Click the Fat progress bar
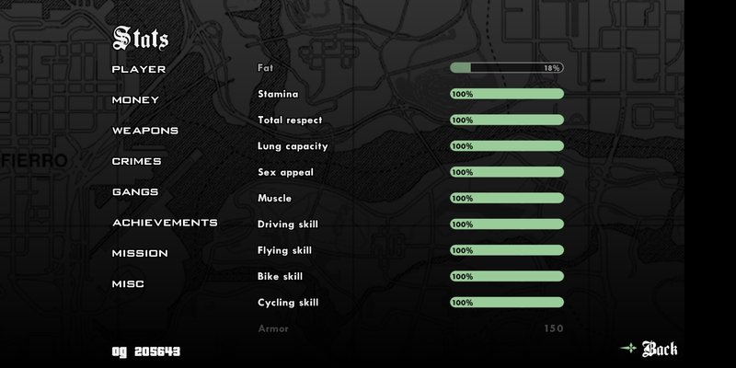Screen dimensions: 736x368 pos(506,68)
